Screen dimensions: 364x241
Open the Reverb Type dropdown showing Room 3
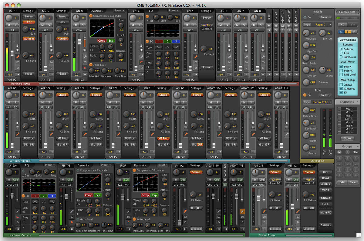tap(322, 25)
